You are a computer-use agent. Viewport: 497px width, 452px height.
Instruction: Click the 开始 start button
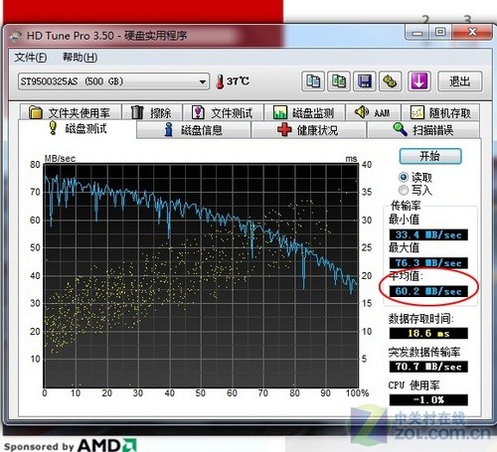(430, 156)
